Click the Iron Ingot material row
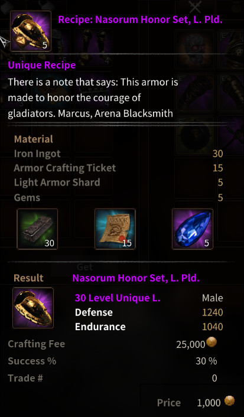The height and width of the screenshot is (417, 244). pos(118,154)
